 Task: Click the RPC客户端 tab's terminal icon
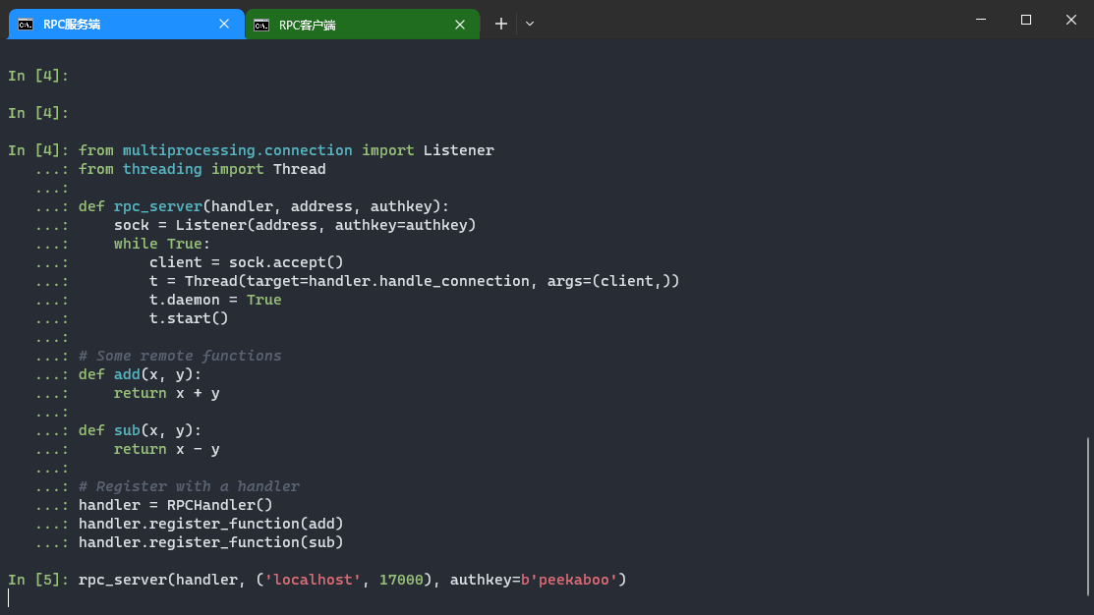click(x=261, y=25)
